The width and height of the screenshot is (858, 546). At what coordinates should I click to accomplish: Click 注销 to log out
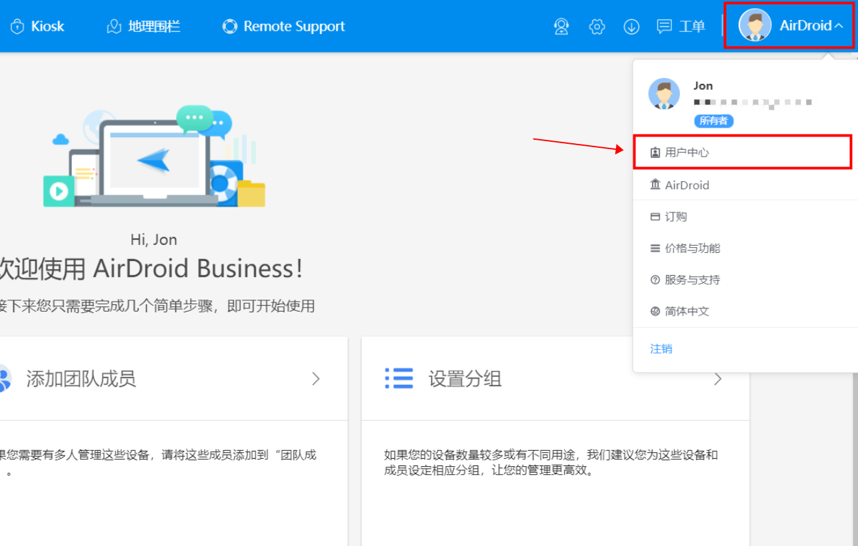(661, 348)
